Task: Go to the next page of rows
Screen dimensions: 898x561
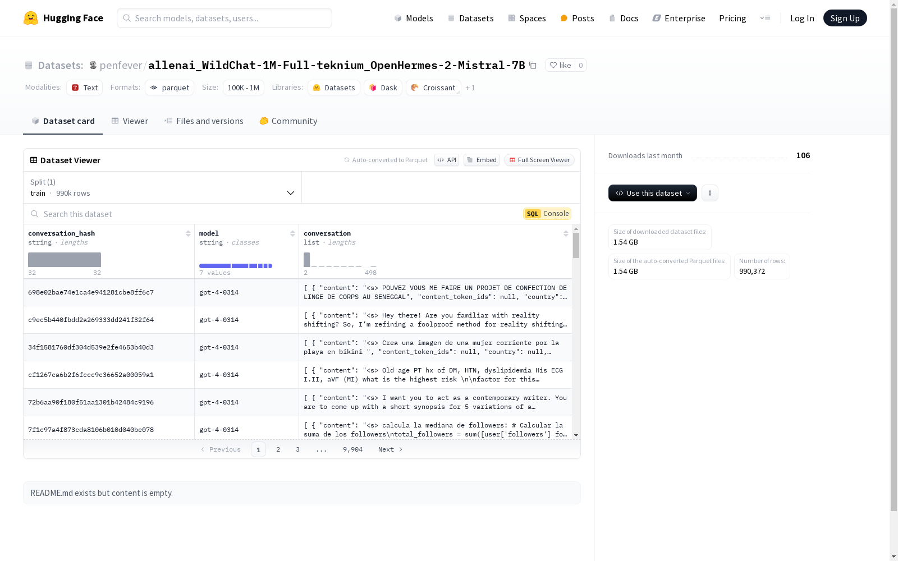Action: click(390, 449)
